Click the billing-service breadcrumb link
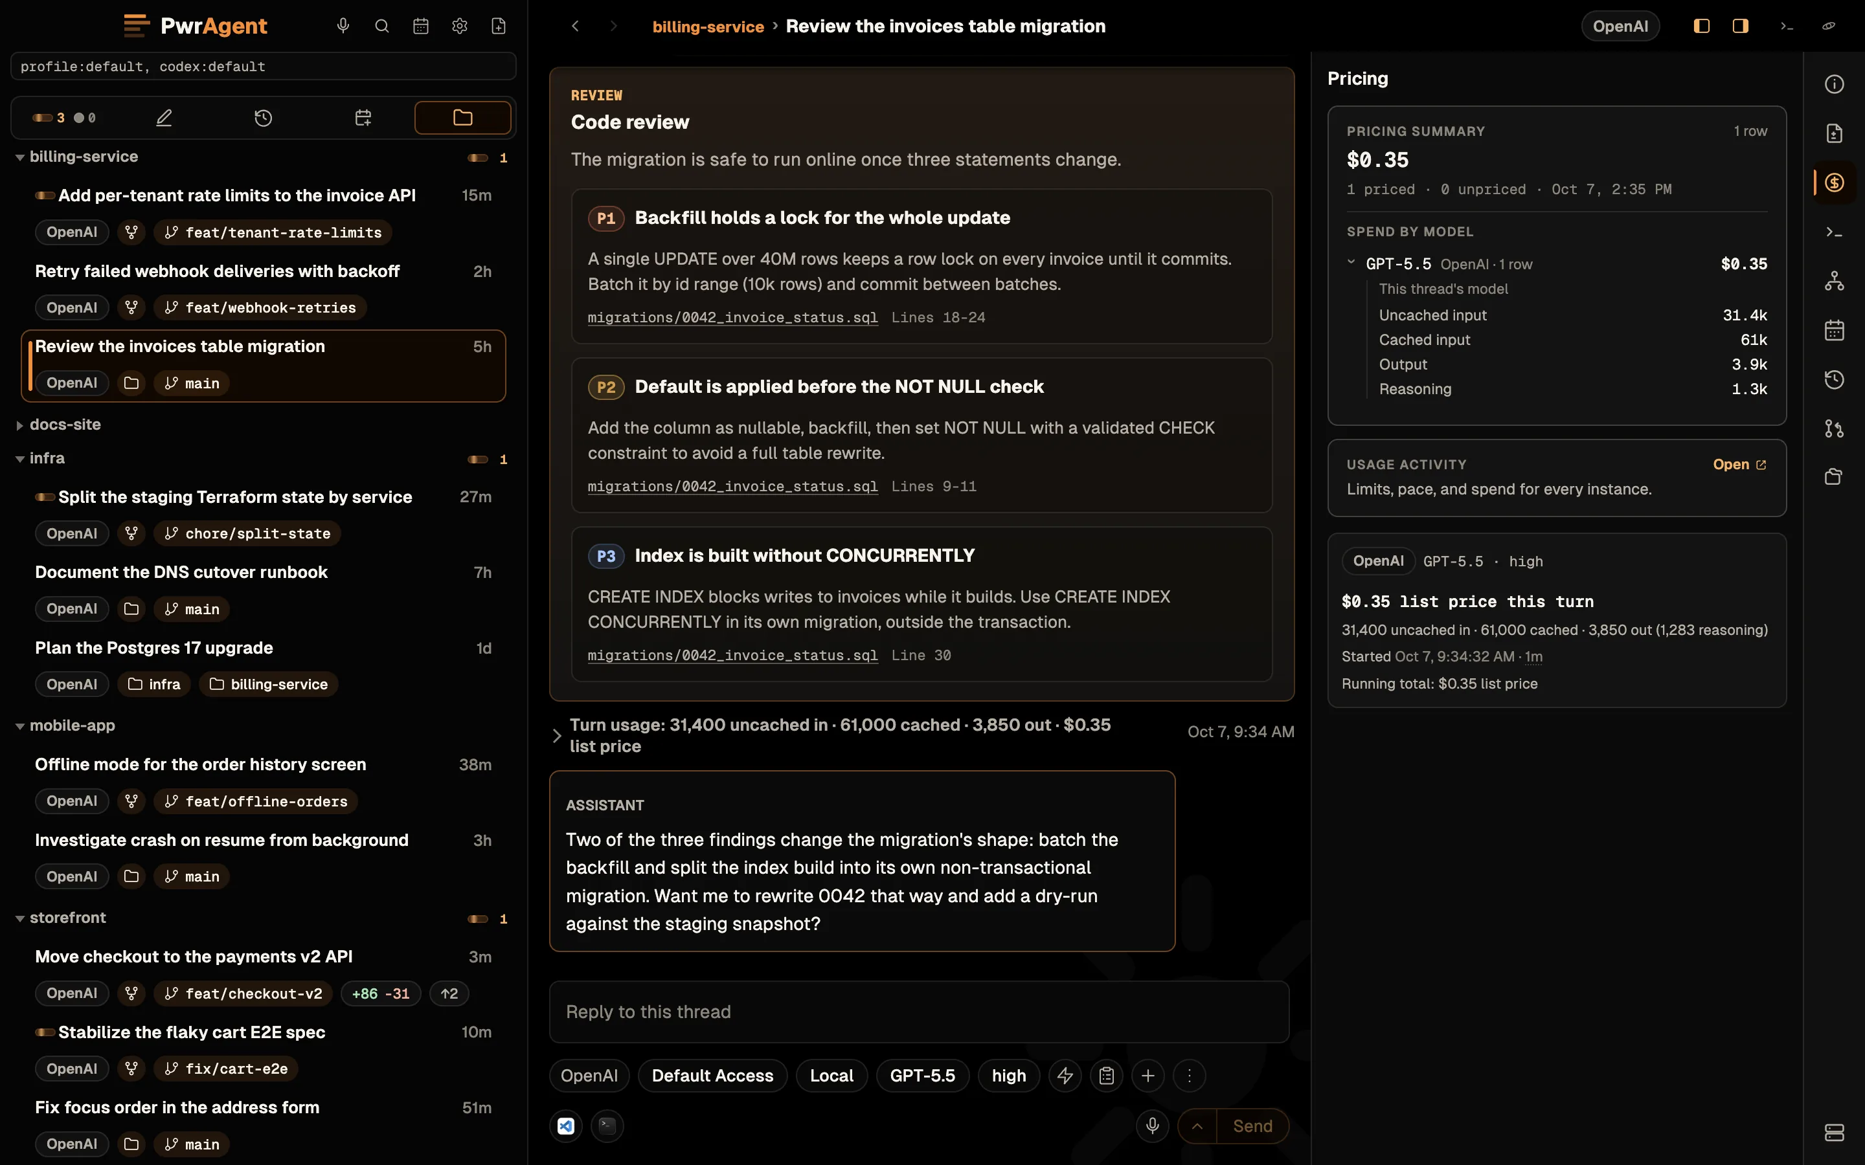 tap(707, 26)
